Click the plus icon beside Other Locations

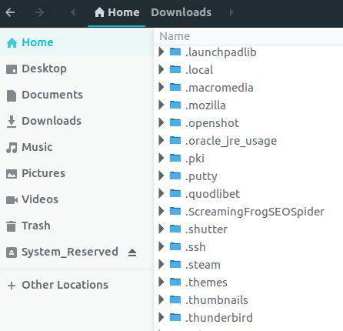pos(12,286)
